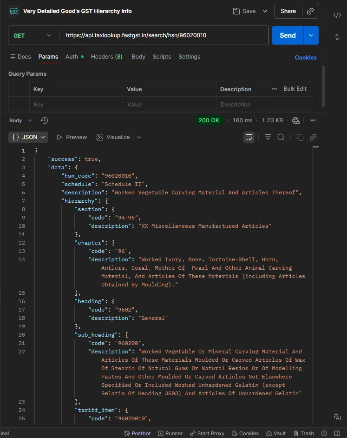Switch to the request Body tab
The height and width of the screenshot is (438, 347).
point(138,57)
